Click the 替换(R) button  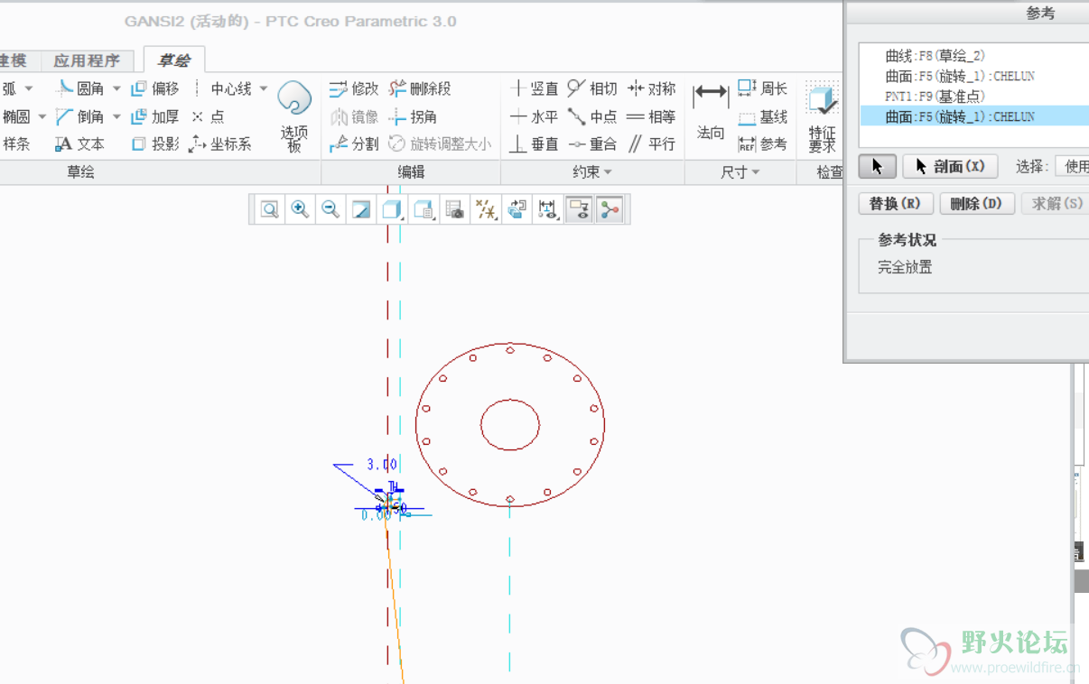point(895,204)
